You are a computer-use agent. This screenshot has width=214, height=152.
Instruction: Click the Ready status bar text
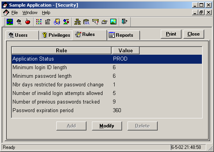9,147
